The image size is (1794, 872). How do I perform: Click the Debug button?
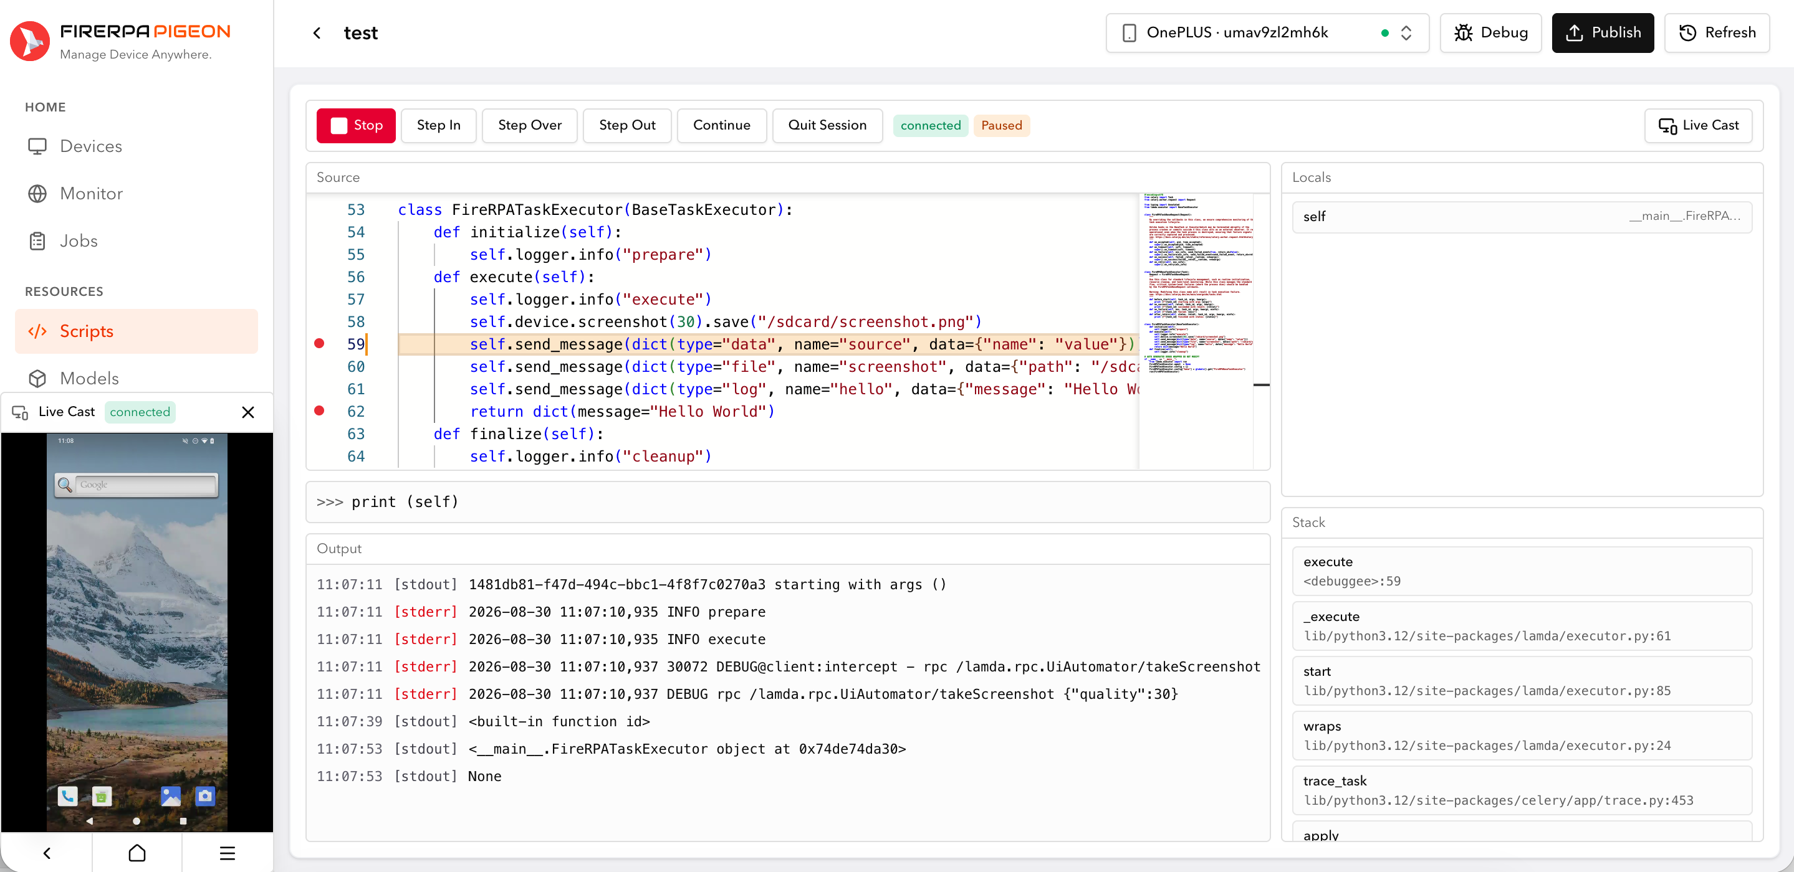pyautogui.click(x=1490, y=33)
